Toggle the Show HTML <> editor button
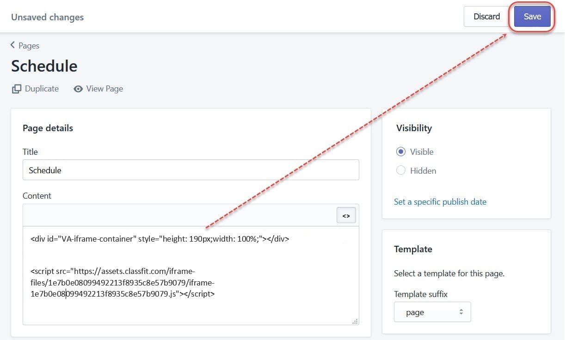 346,216
